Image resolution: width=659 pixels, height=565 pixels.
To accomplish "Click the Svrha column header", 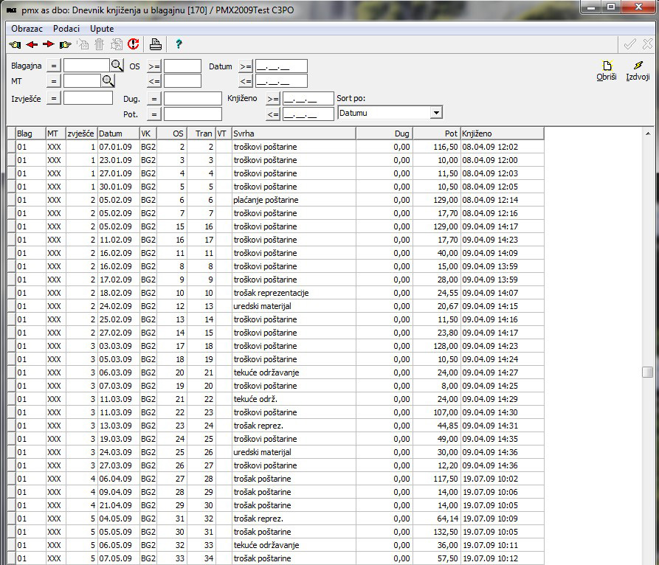I will tap(294, 134).
